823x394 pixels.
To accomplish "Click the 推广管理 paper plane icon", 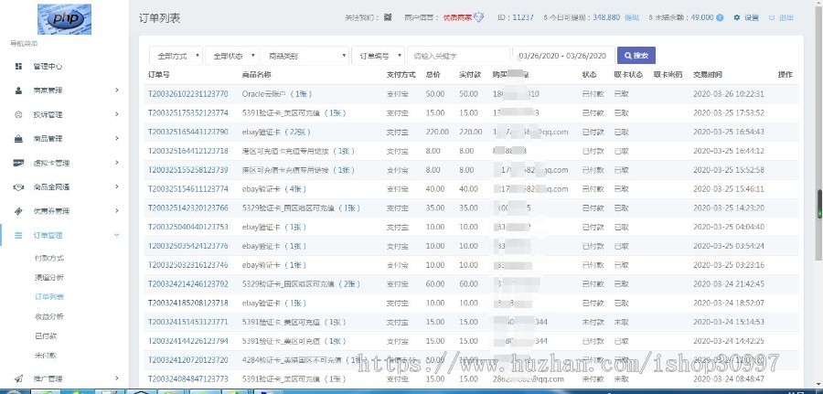I will 18,378.
